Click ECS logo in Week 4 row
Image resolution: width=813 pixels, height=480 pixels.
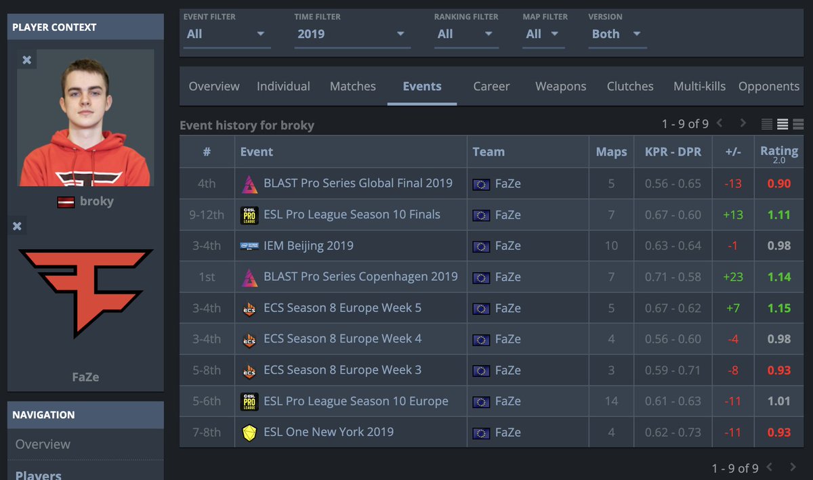coord(249,340)
